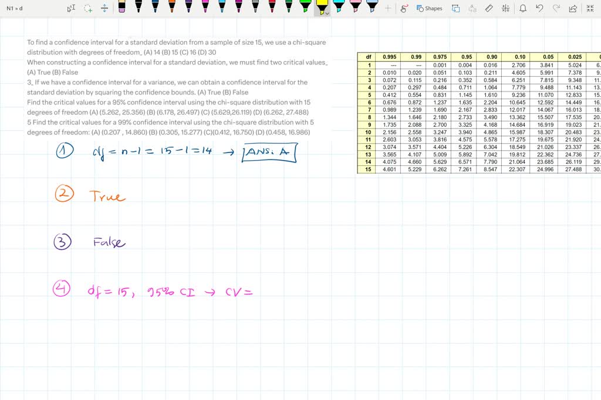The height and width of the screenshot is (400, 601).
Task: Open the ink-to-text conversion tool
Action: 473,8
